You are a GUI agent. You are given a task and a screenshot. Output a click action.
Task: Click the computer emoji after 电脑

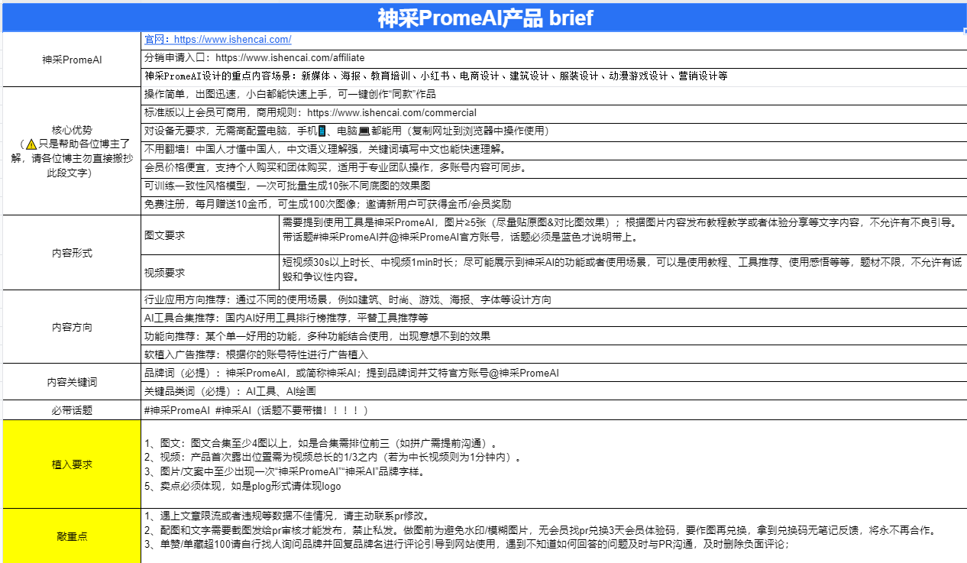click(364, 131)
